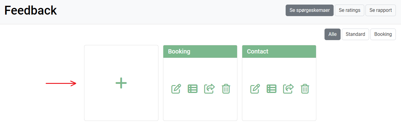Image resolution: width=401 pixels, height=127 pixels.
Task: Click the green Contact card header
Action: pyautogui.click(x=279, y=51)
